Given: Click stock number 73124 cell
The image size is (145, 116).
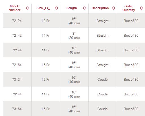Looking at the screenshot, I should pyautogui.click(x=17, y=80).
